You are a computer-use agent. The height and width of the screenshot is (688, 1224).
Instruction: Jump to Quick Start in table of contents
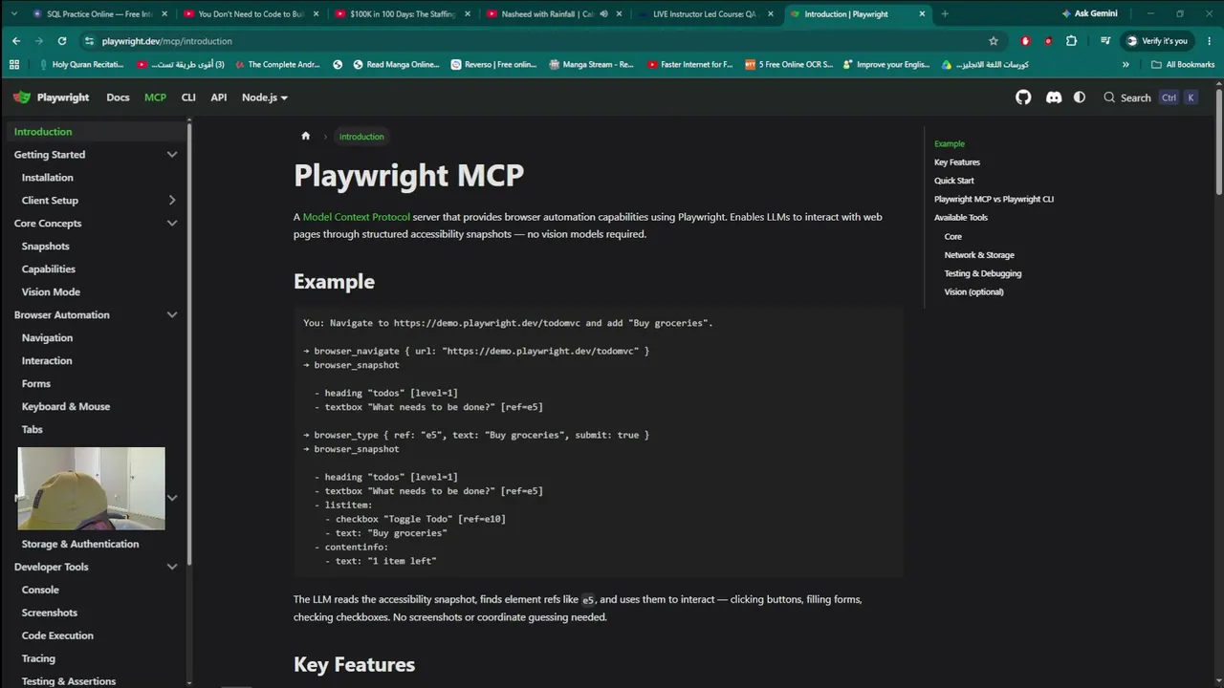[954, 181]
